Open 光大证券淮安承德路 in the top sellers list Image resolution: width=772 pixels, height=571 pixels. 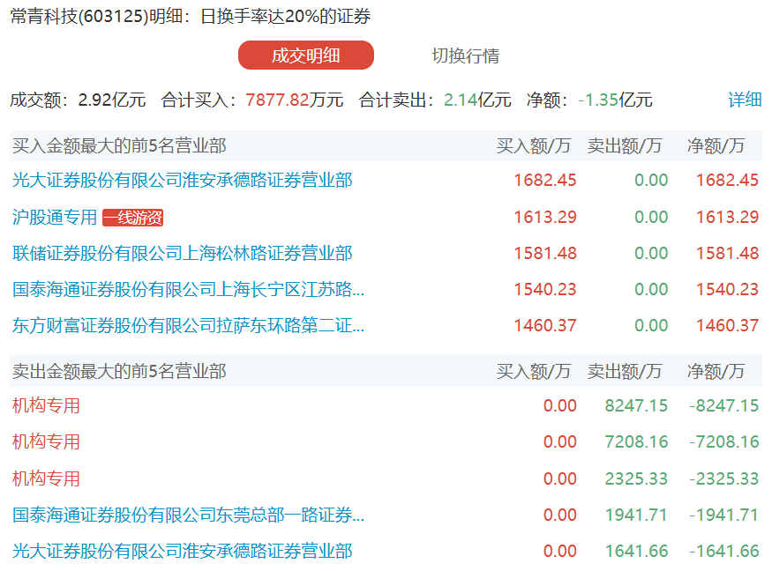click(x=183, y=552)
